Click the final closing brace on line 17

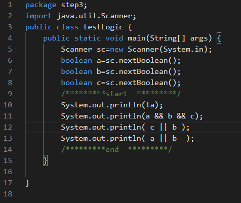pos(27,183)
